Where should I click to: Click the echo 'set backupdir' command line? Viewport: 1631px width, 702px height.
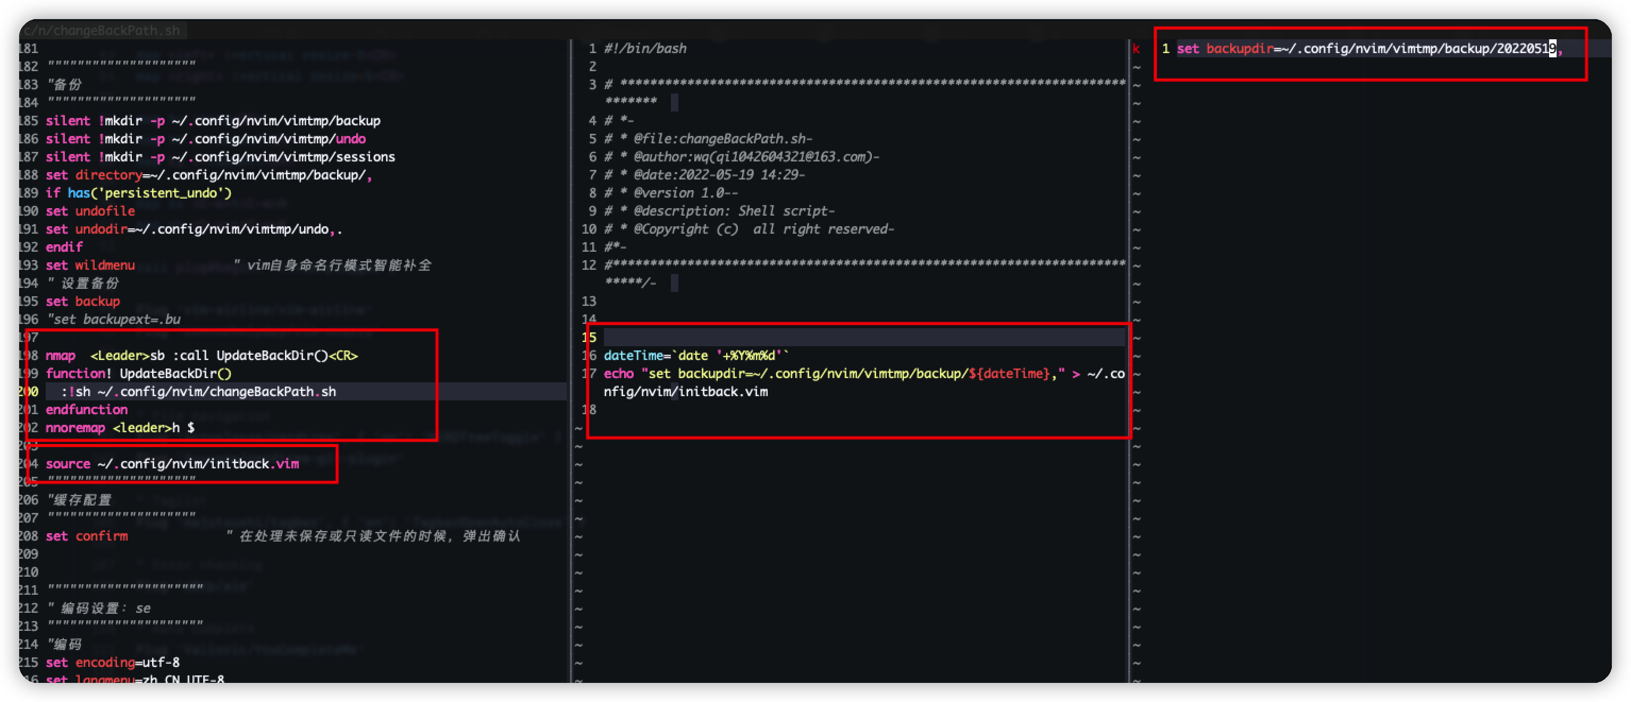(823, 373)
